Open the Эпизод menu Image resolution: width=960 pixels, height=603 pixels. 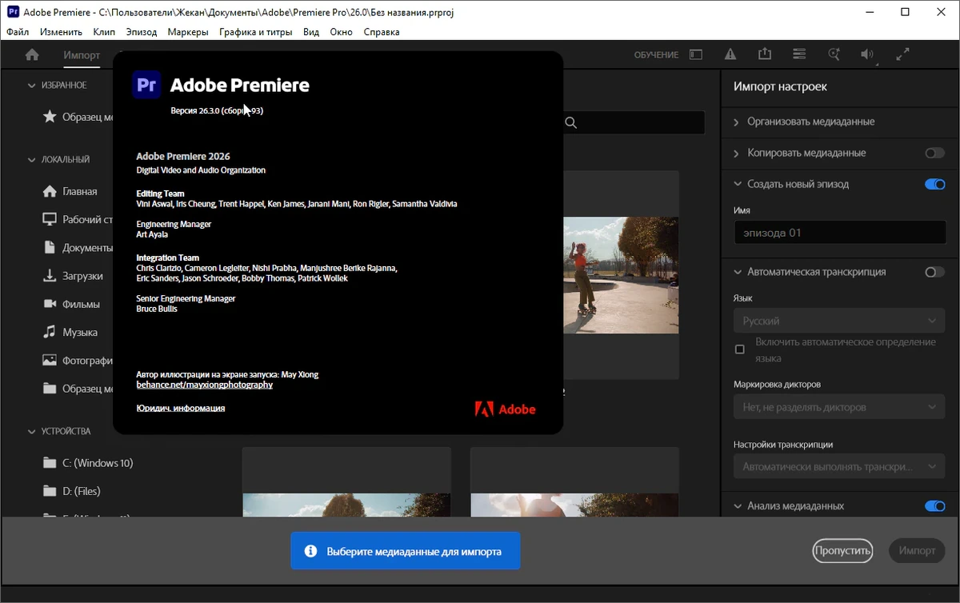pos(142,32)
